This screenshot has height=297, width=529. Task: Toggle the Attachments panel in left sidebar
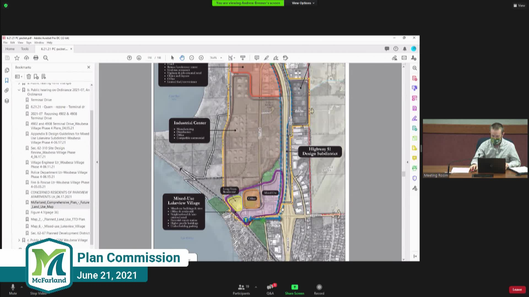coord(7,90)
